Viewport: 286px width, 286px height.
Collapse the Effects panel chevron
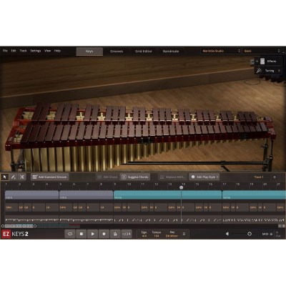coord(257,61)
